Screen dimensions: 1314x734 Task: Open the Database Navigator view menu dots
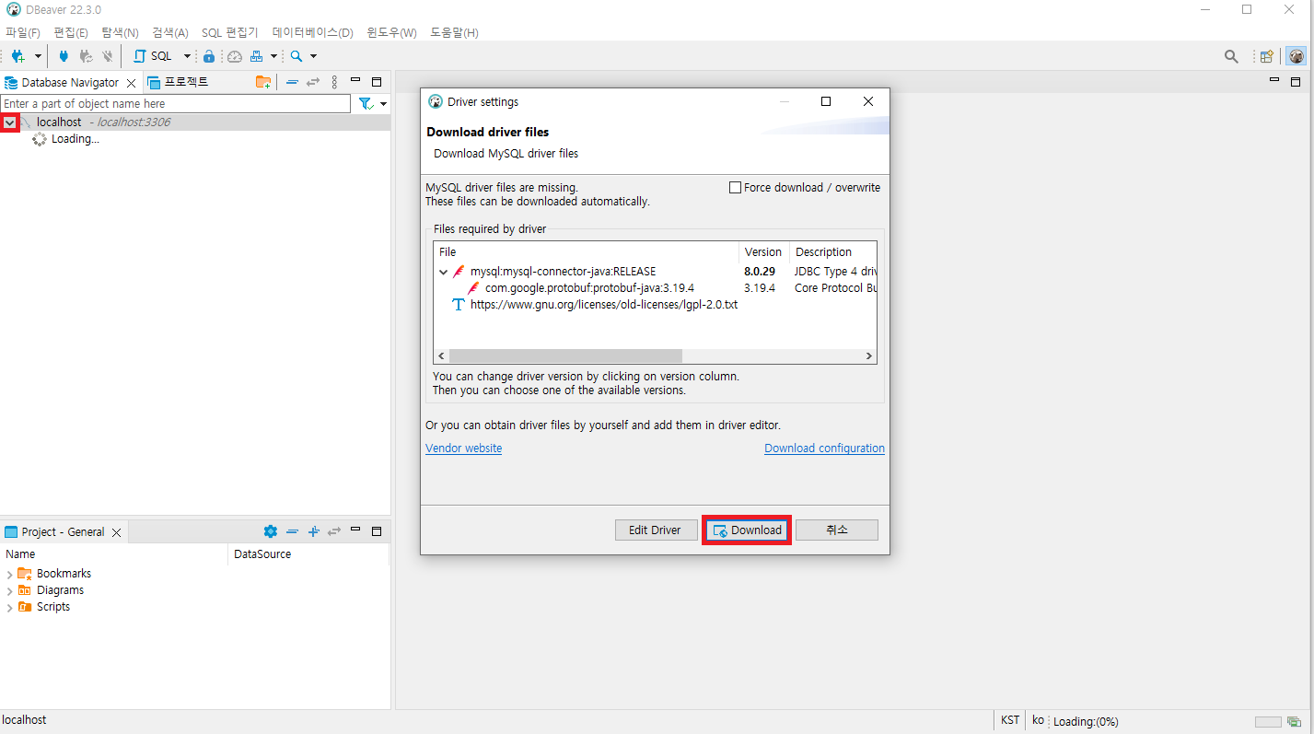[x=334, y=82]
